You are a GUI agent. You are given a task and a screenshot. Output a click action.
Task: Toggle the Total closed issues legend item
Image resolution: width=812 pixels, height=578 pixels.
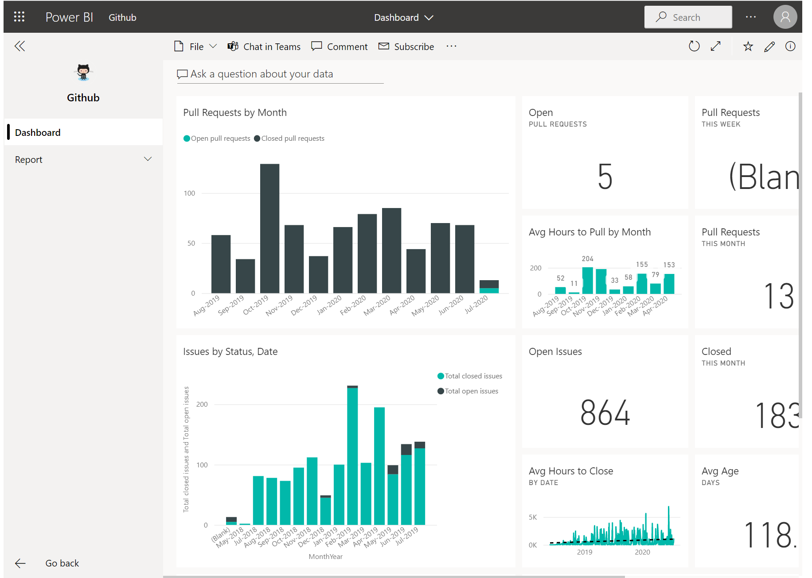(470, 376)
